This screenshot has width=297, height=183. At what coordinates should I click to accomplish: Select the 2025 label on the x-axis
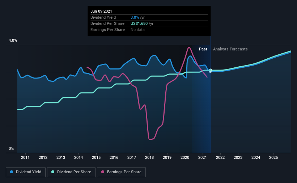273,157
